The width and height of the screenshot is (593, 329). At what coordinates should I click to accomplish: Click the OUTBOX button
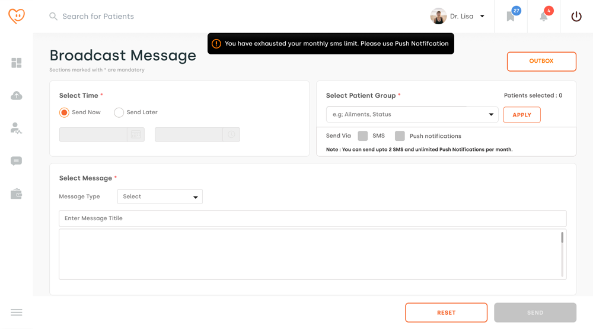coord(541,62)
